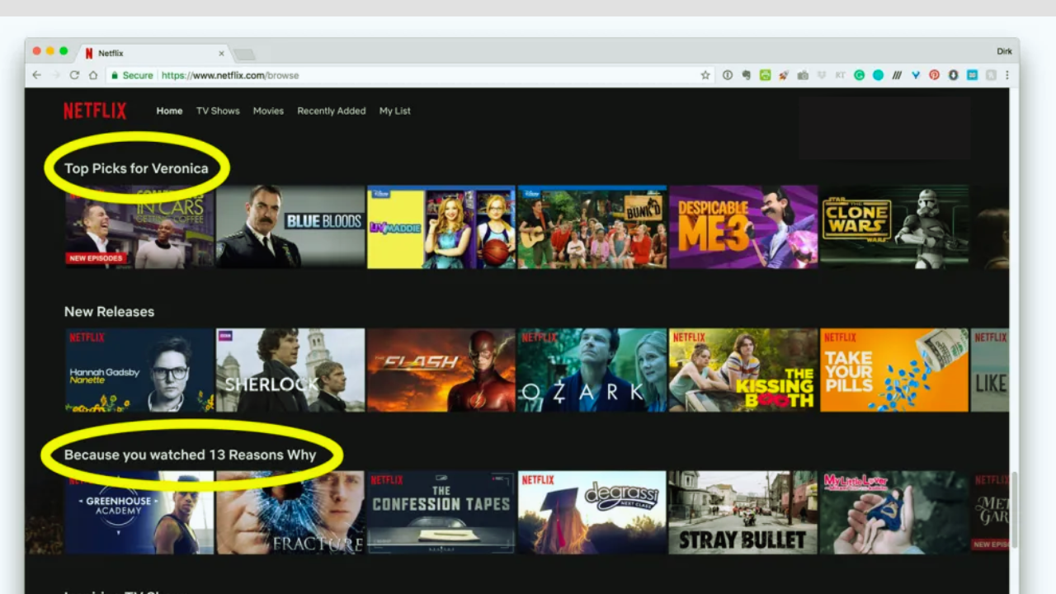Image resolution: width=1056 pixels, height=594 pixels.
Task: Open the Chrome three-dot menu
Action: pyautogui.click(x=1007, y=75)
